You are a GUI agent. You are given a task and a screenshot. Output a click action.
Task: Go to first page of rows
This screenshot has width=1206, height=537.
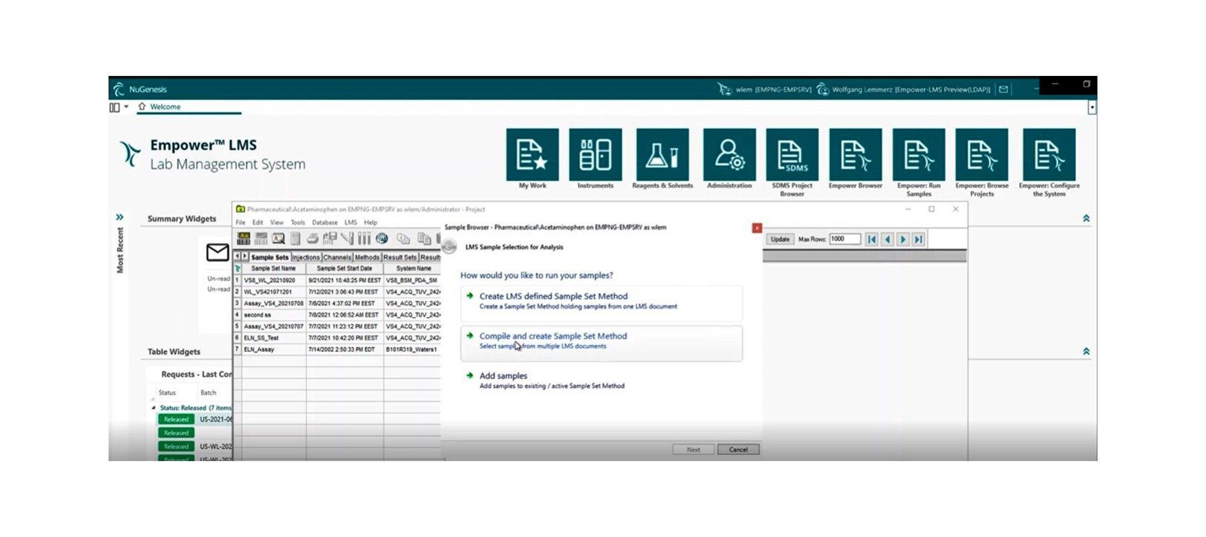pyautogui.click(x=871, y=239)
